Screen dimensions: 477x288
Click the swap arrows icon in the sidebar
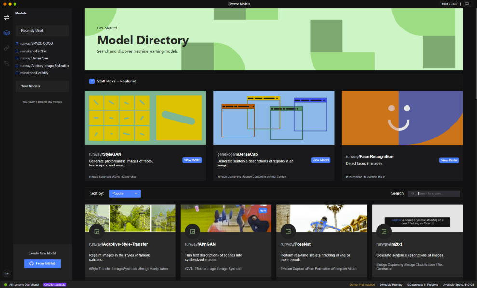tap(6, 17)
